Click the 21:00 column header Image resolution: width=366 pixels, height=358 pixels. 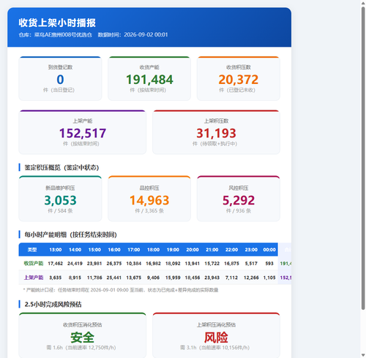(212, 250)
